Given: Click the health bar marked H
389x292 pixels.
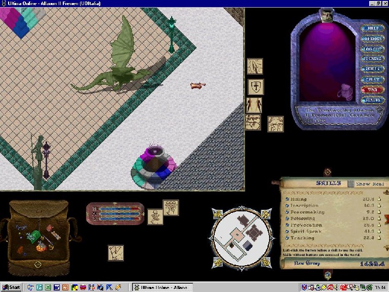Looking at the screenshot, I should pyautogui.click(x=120, y=209).
